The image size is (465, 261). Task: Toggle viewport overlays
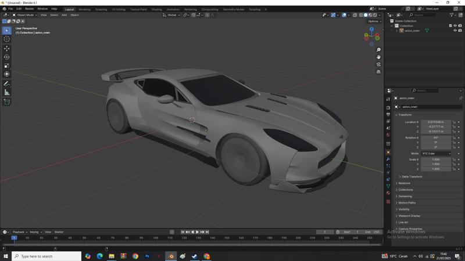[x=344, y=15]
